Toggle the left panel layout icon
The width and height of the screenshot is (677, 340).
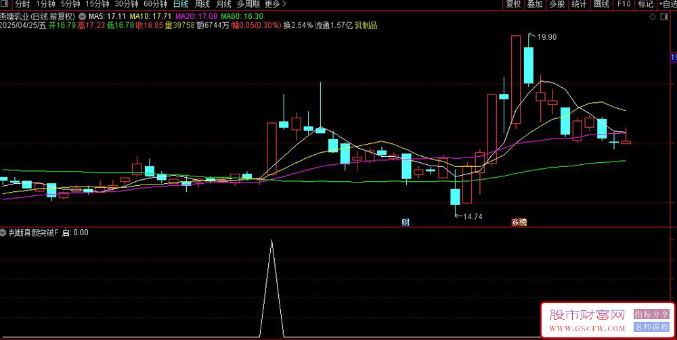coord(4,4)
